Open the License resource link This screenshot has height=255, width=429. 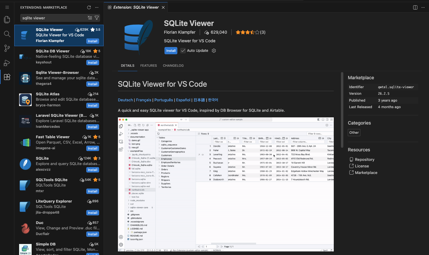(362, 166)
